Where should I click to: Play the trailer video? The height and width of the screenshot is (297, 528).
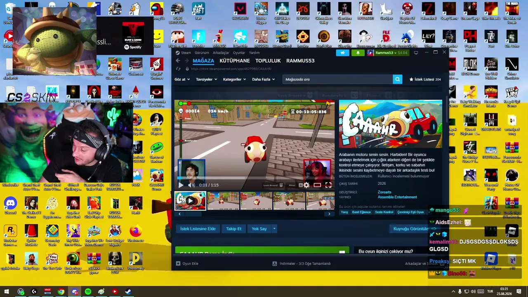point(181,185)
